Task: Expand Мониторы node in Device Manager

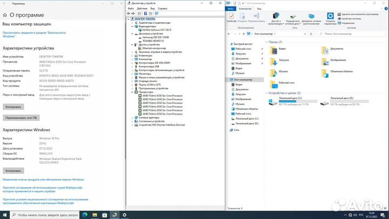Action: (132, 74)
